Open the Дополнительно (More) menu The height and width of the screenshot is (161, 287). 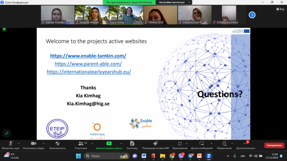246,144
